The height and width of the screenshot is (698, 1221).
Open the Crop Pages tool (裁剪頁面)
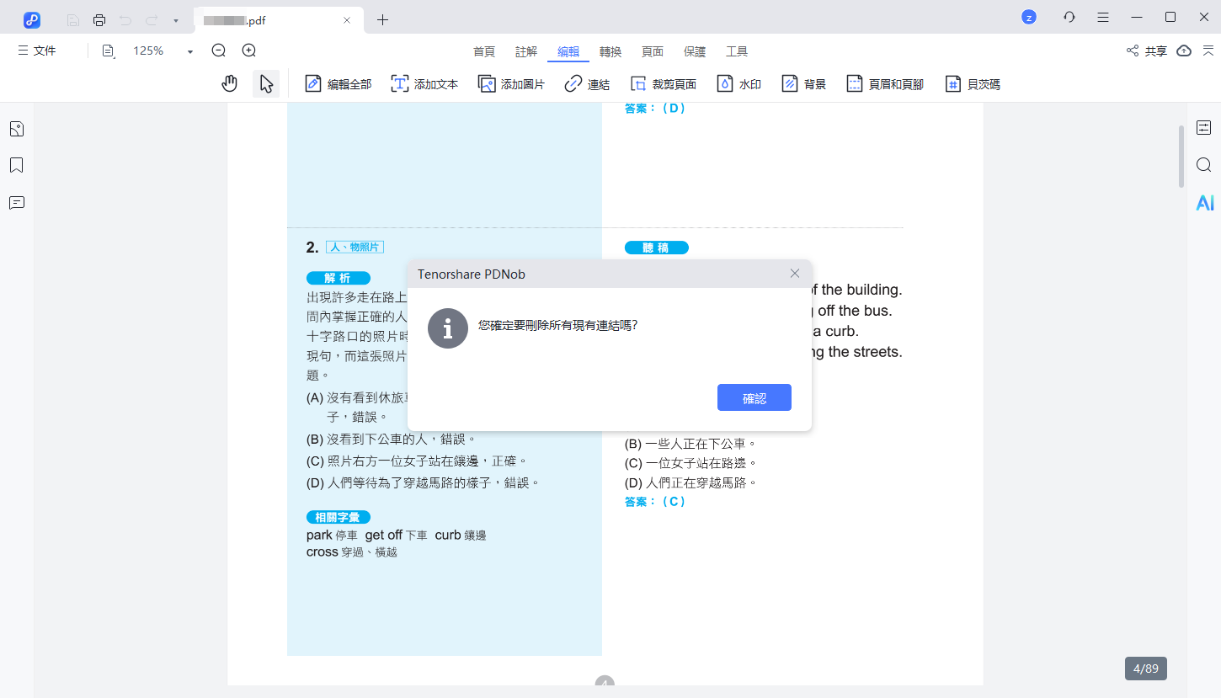pyautogui.click(x=664, y=83)
